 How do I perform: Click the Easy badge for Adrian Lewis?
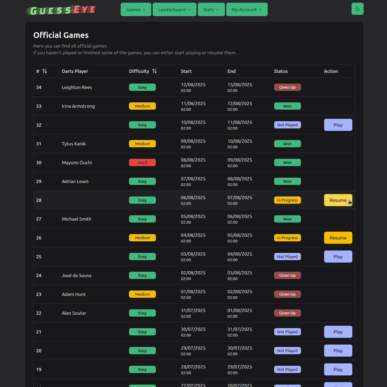pos(142,181)
